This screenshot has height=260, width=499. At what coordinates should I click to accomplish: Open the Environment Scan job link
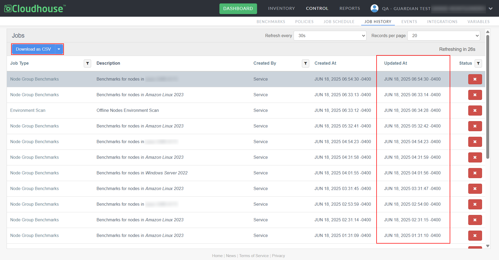tap(28, 111)
